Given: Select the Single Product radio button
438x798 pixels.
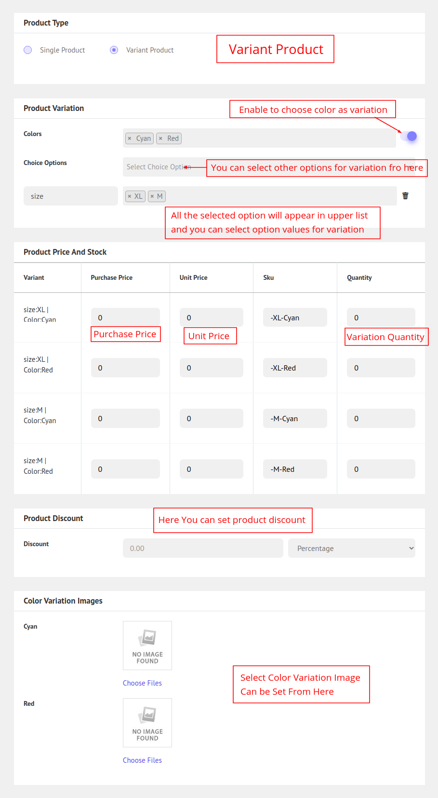Looking at the screenshot, I should (x=28, y=50).
